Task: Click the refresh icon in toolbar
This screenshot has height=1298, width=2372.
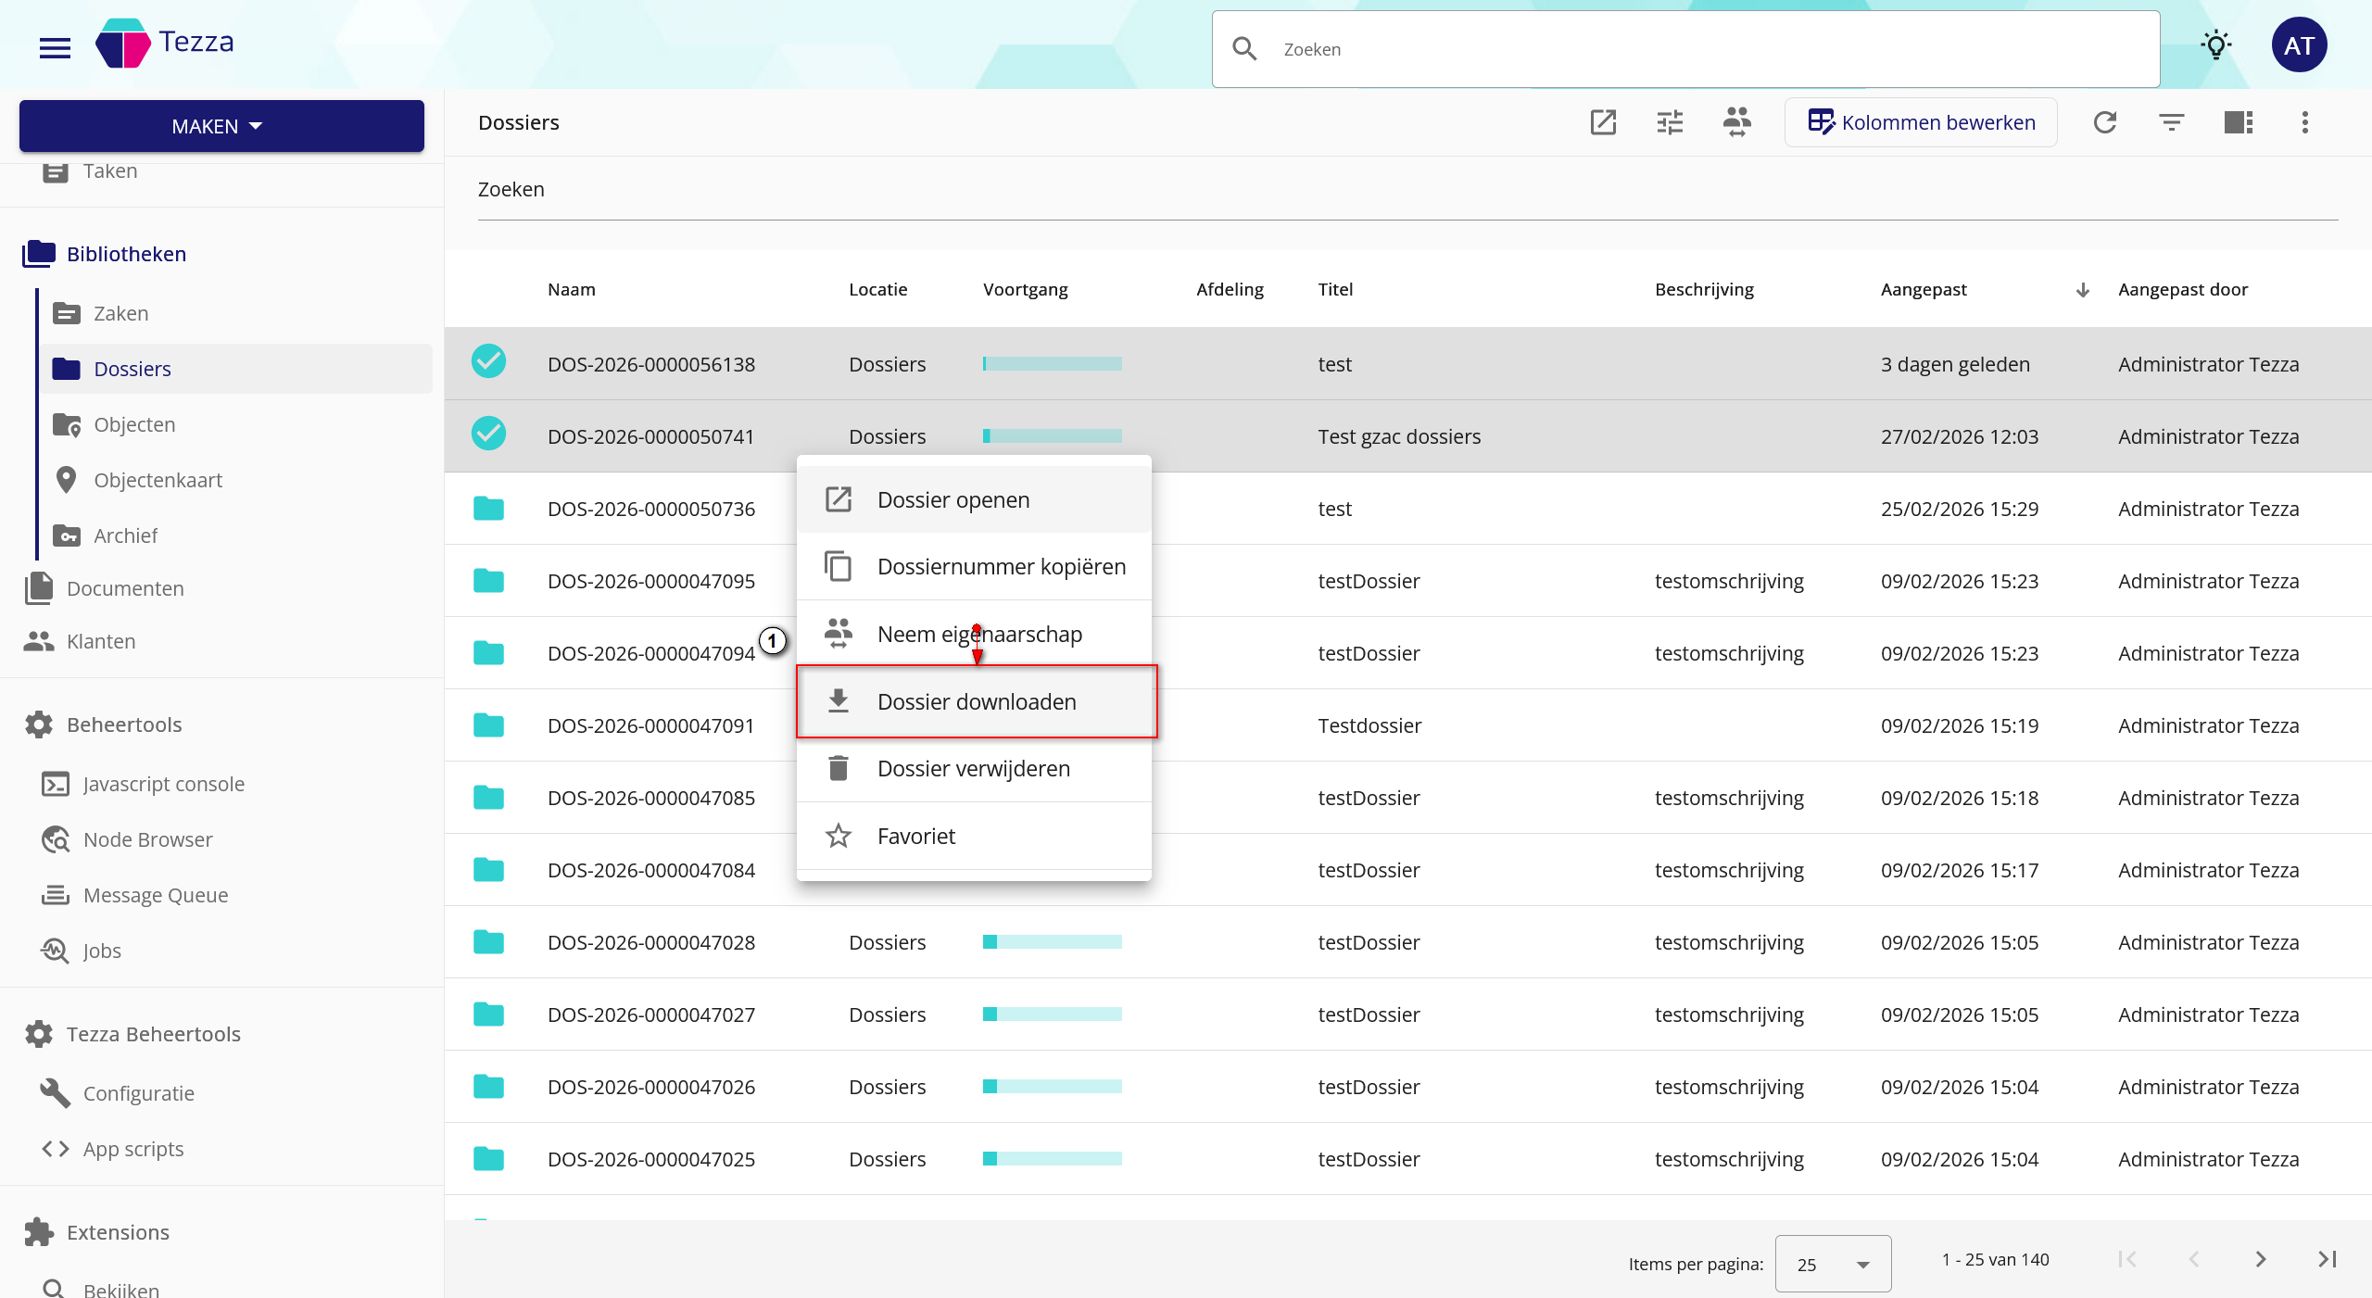Action: [x=2105, y=122]
